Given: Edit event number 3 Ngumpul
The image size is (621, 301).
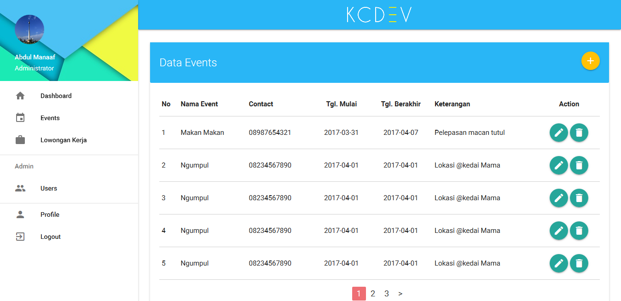Looking at the screenshot, I should [559, 198].
